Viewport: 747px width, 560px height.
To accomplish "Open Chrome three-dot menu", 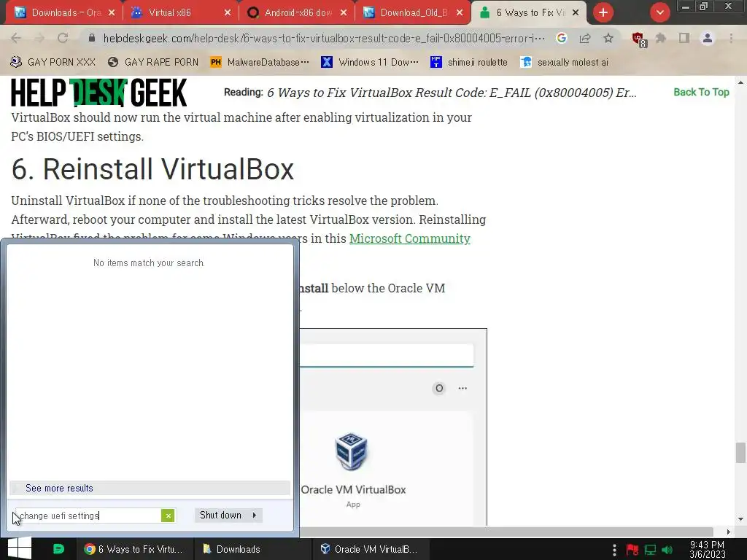I will (731, 38).
